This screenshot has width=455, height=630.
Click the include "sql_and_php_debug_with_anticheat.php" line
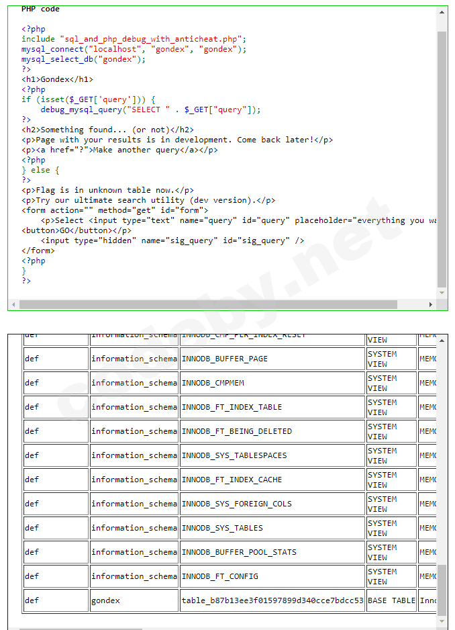pyautogui.click(x=134, y=39)
